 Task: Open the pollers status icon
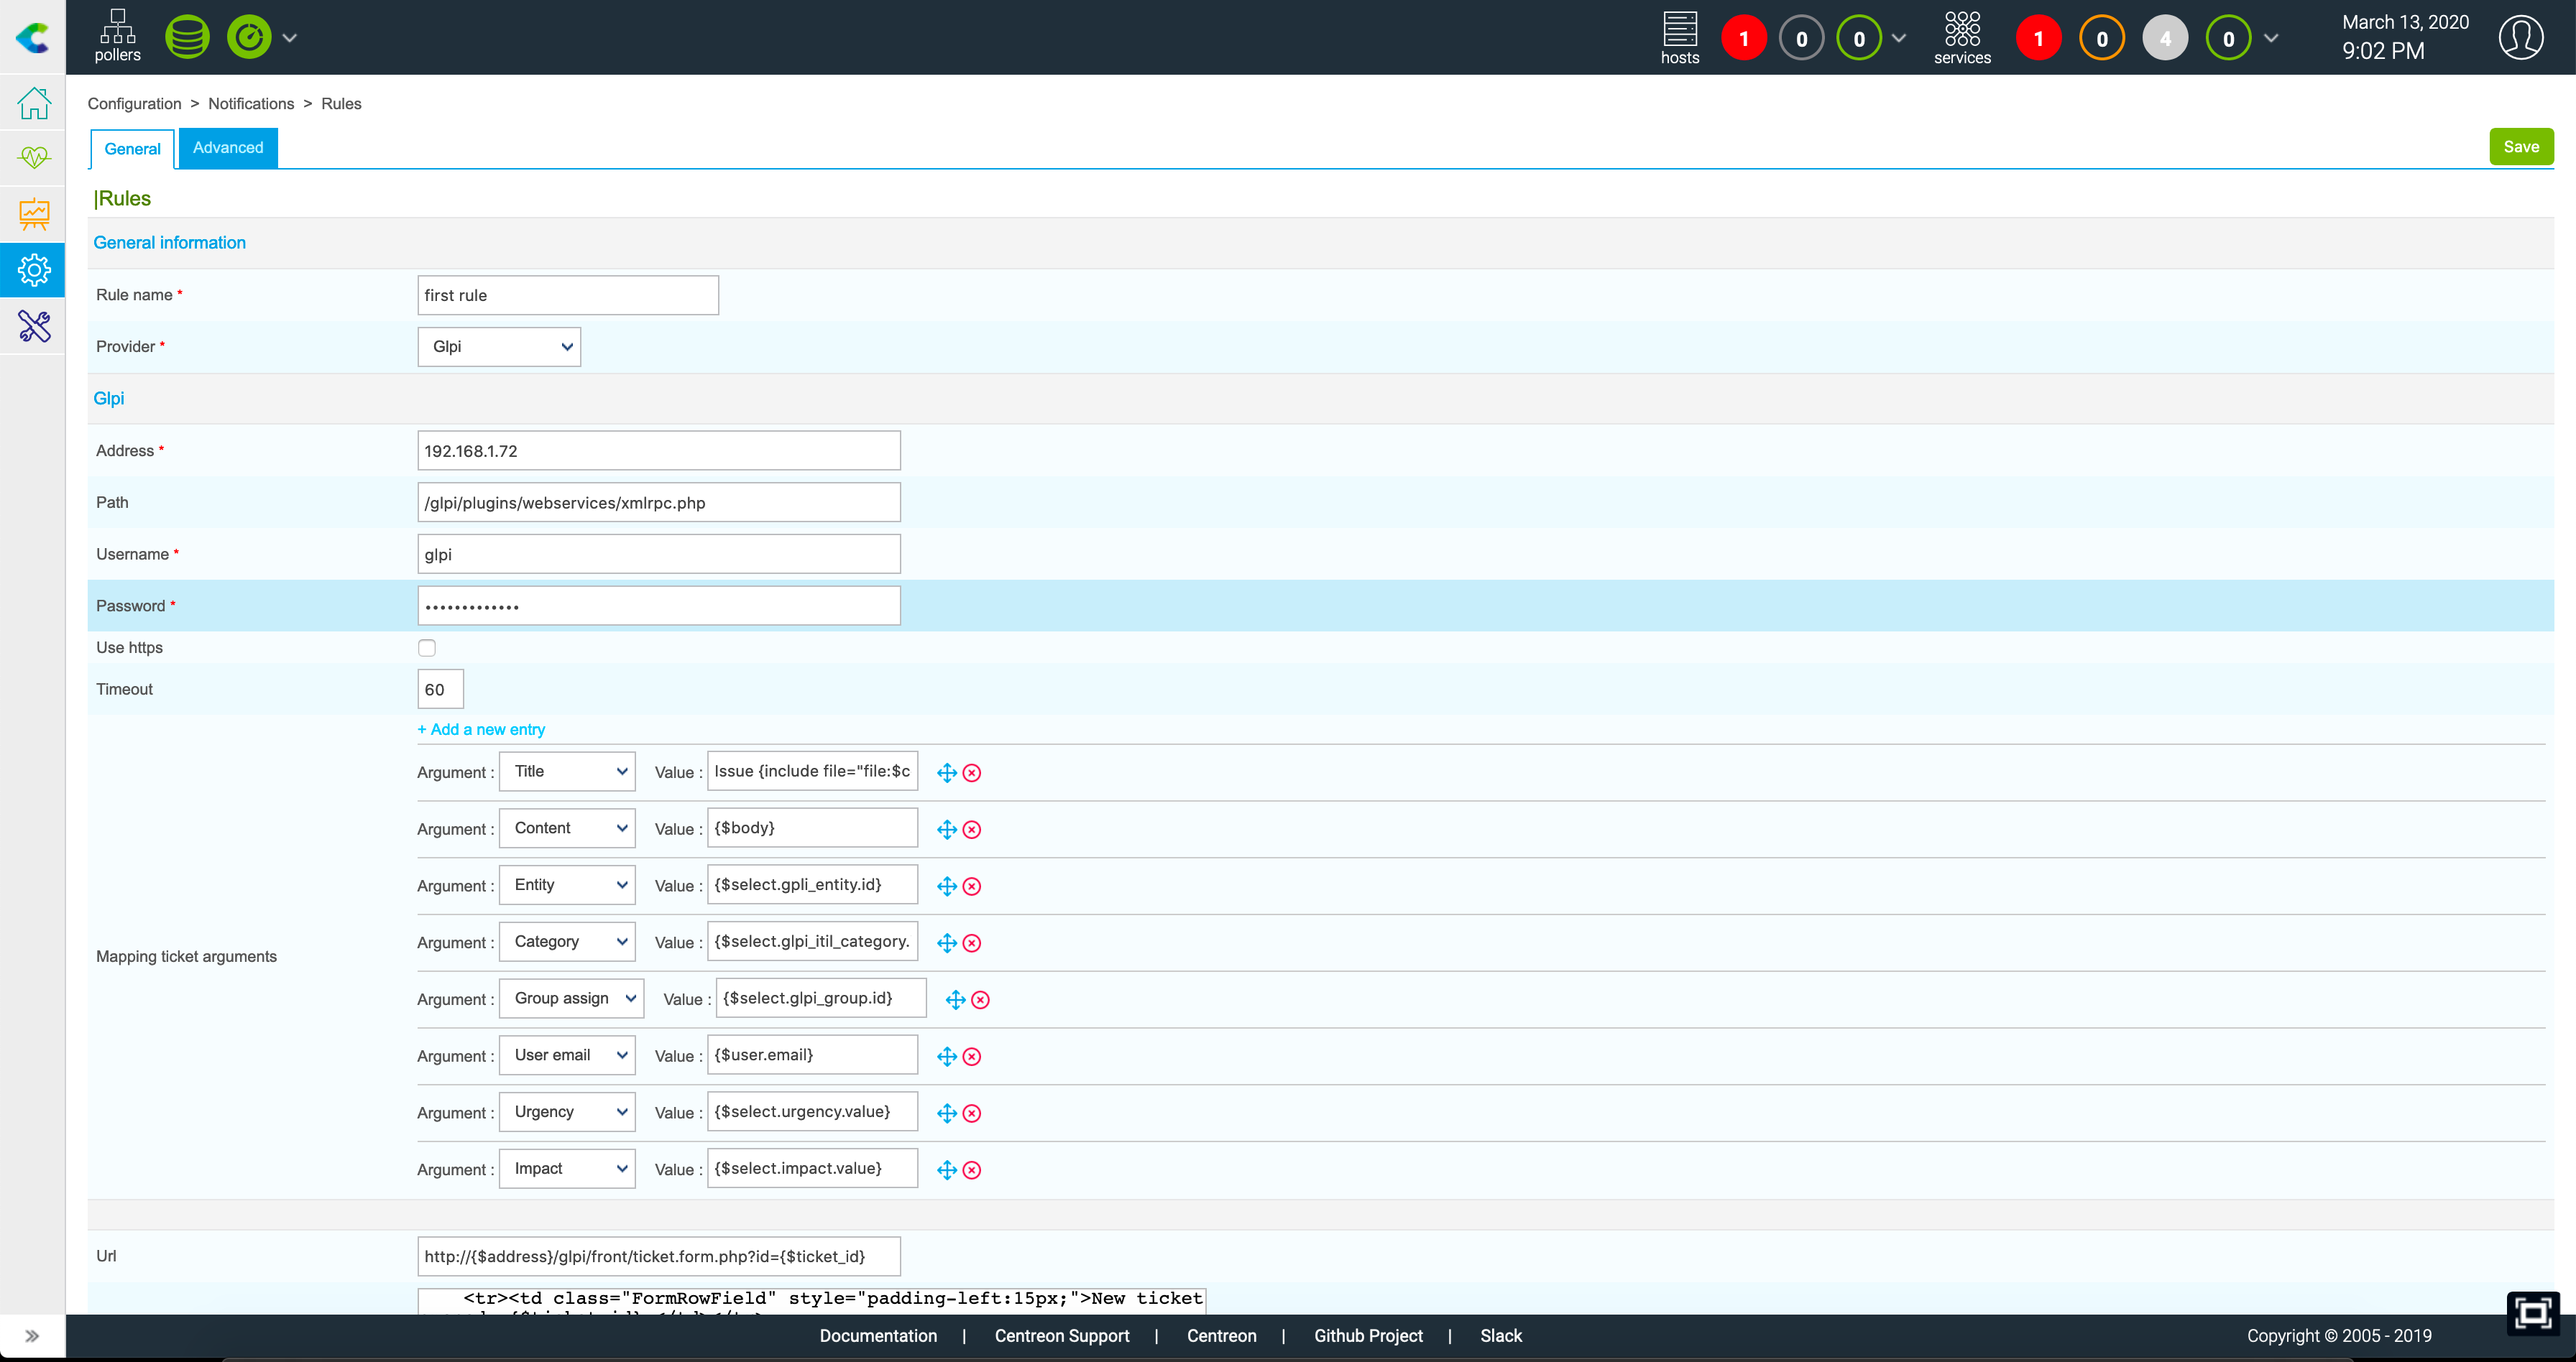[117, 36]
